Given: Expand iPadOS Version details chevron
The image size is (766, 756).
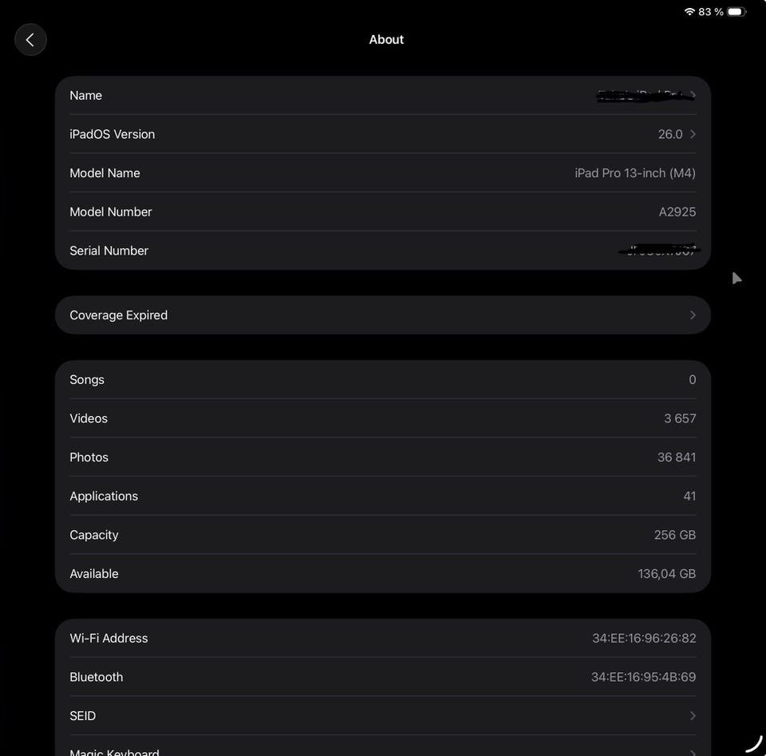Looking at the screenshot, I should pyautogui.click(x=693, y=134).
